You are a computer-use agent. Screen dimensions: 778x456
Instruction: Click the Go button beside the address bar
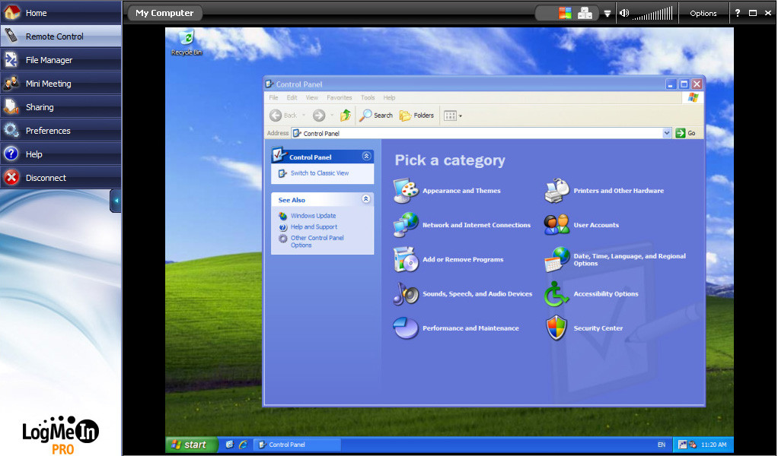[685, 133]
